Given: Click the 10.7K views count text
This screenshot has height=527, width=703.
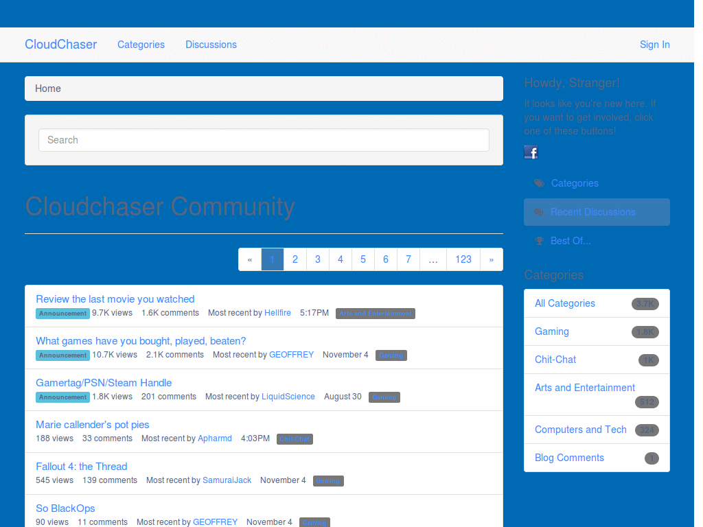Looking at the screenshot, I should [115, 355].
